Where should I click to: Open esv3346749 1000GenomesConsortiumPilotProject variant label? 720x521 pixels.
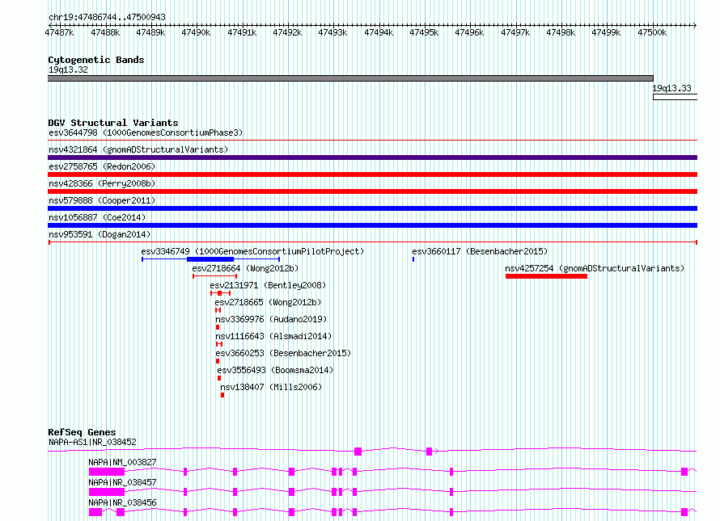(x=252, y=251)
